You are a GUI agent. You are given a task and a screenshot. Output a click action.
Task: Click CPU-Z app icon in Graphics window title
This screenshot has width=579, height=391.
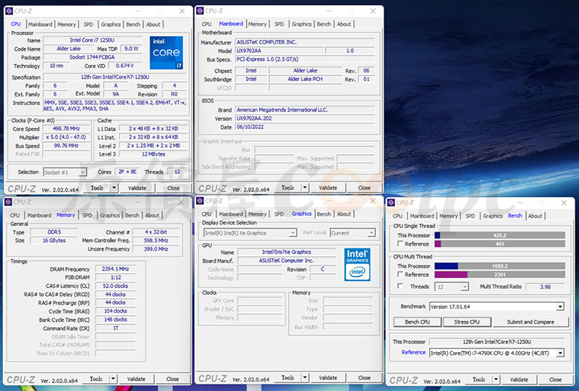[200, 201]
